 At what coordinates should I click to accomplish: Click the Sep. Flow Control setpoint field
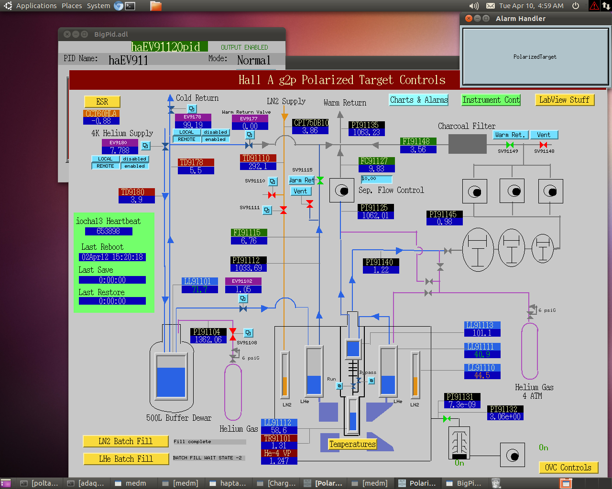pyautogui.click(x=376, y=179)
